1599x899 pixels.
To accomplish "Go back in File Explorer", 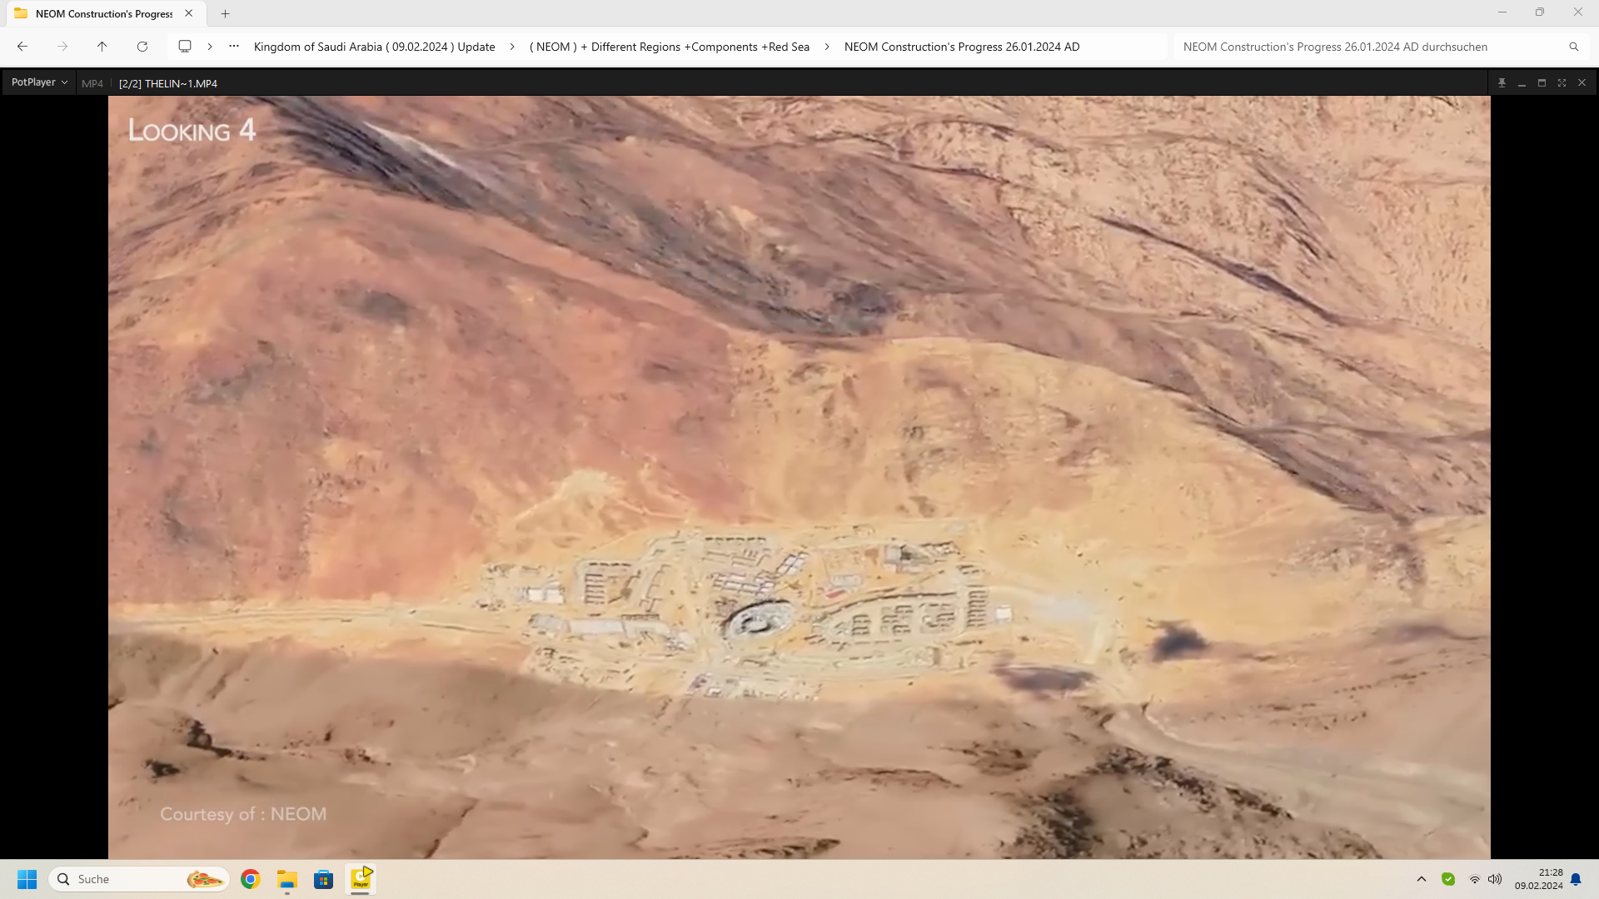I will click(22, 47).
